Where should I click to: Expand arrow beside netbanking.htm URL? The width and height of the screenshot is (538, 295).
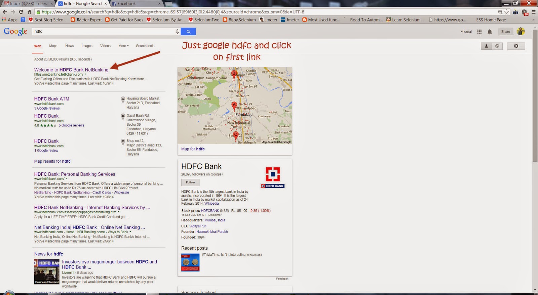point(118,212)
